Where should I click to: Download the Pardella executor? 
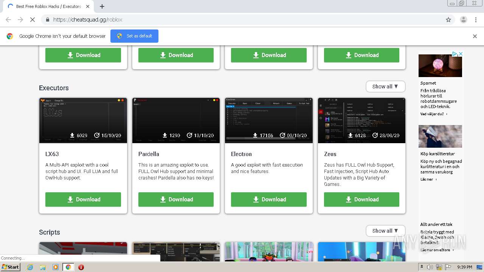coord(176,199)
